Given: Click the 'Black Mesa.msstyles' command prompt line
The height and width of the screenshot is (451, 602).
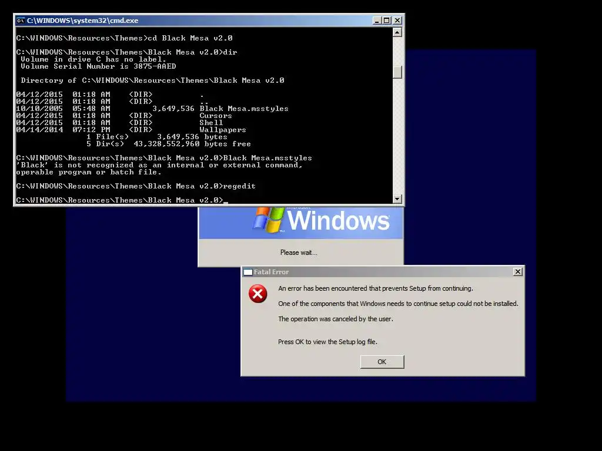Looking at the screenshot, I should 164,158.
